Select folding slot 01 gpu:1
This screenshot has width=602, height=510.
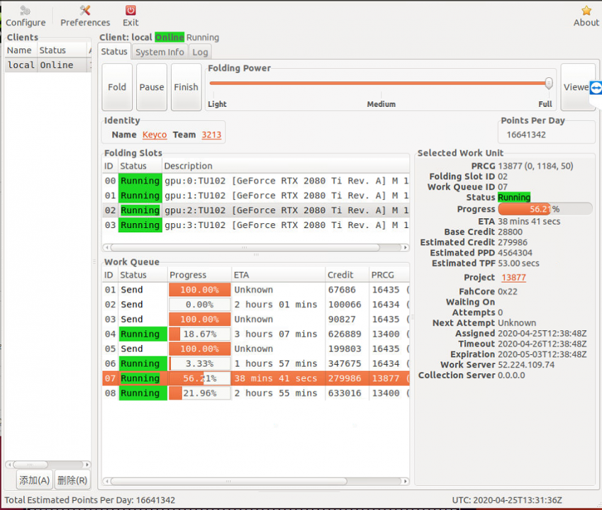coord(256,195)
